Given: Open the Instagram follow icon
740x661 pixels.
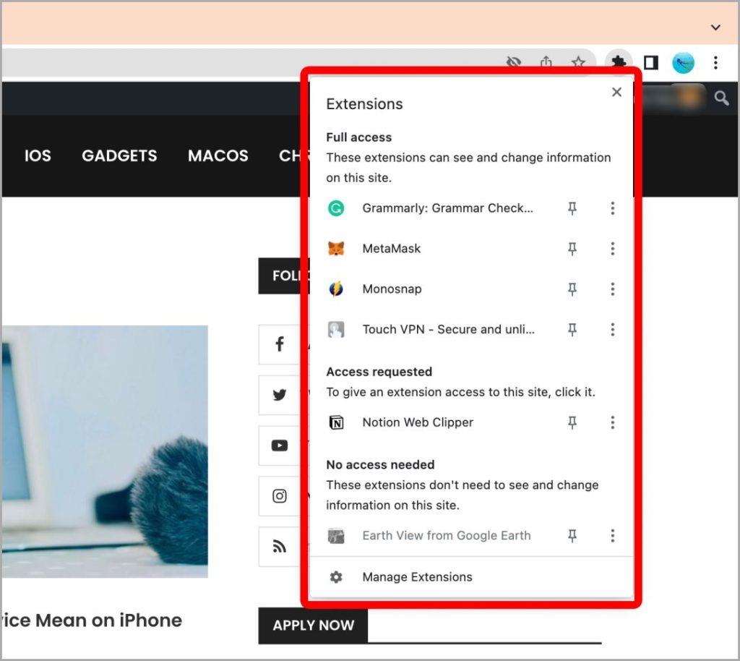Looking at the screenshot, I should coord(280,496).
